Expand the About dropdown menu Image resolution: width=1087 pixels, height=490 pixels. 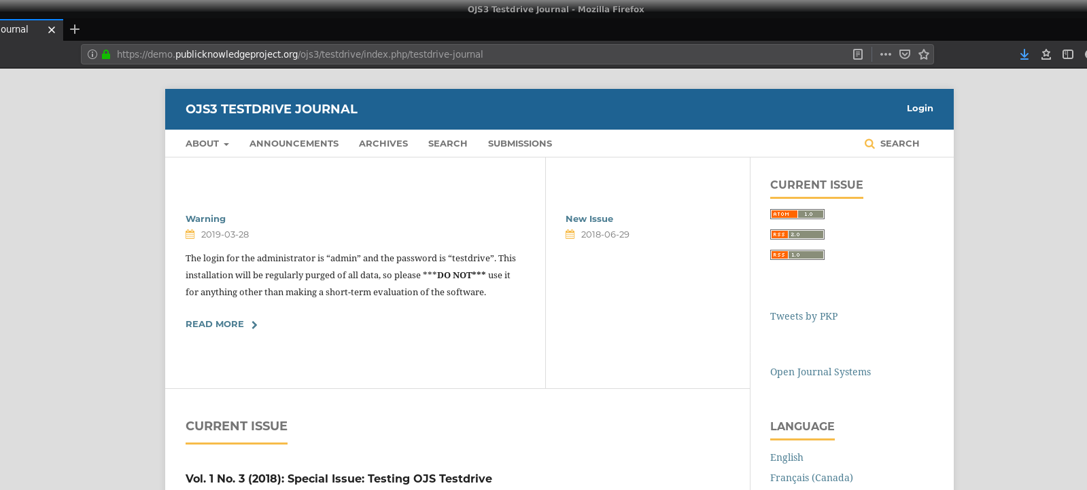pyautogui.click(x=207, y=144)
